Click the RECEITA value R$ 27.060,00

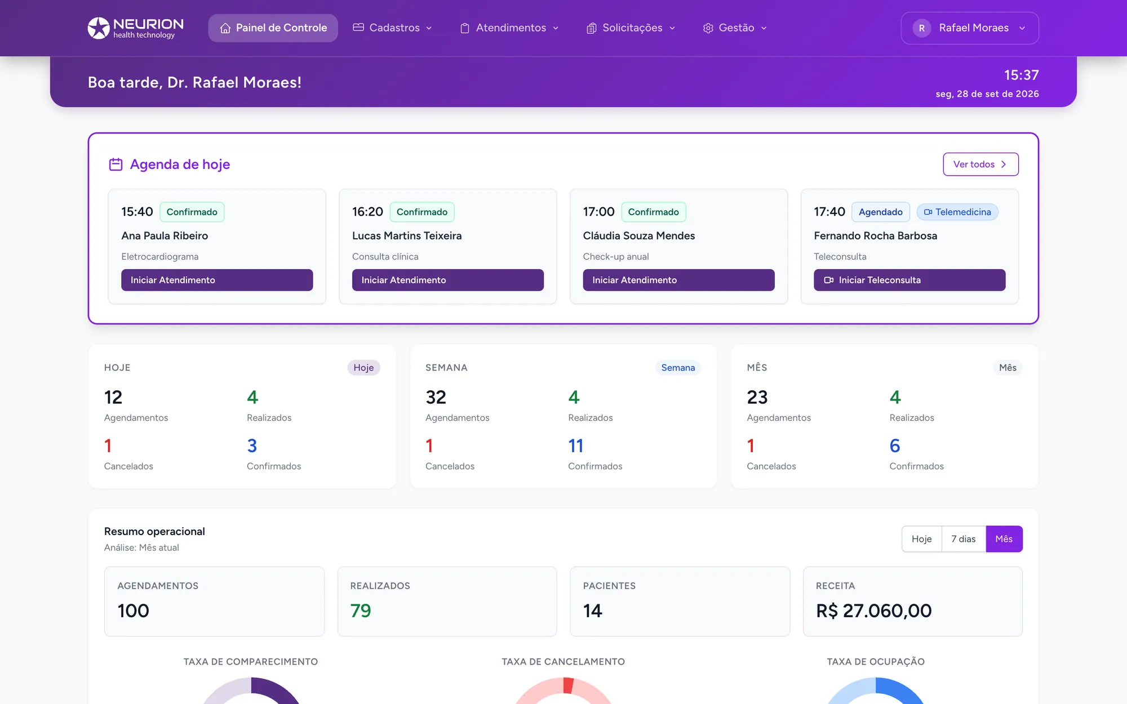[873, 611]
